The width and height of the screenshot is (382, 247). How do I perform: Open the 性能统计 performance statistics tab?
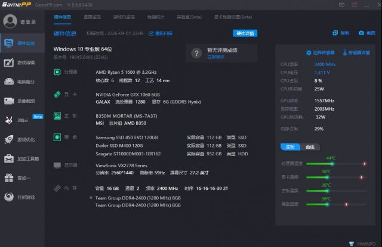point(155,17)
